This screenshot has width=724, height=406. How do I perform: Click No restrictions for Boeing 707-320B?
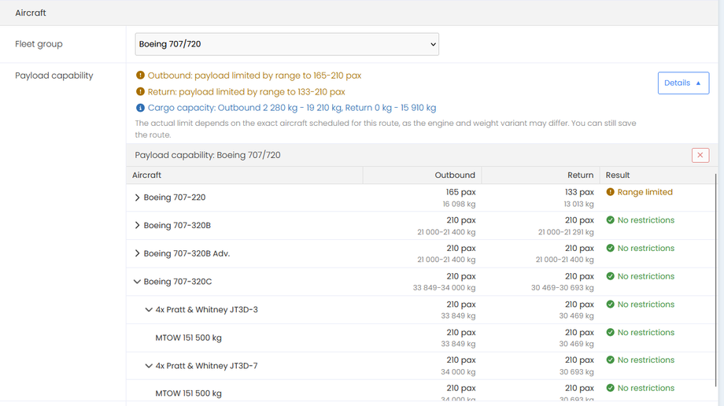point(646,220)
